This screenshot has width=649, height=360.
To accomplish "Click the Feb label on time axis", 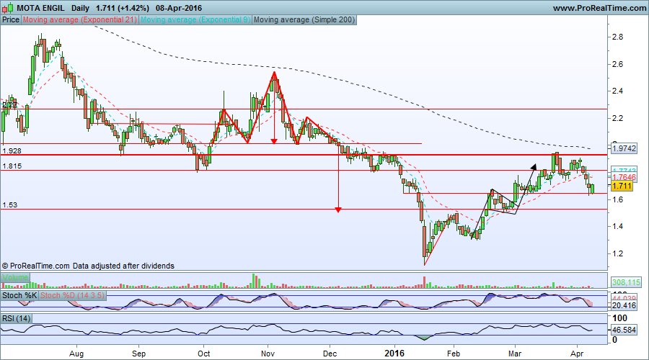I will 454,354.
